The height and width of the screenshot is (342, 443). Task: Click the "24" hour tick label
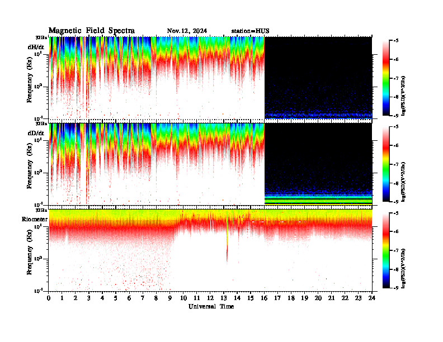pos(372,298)
